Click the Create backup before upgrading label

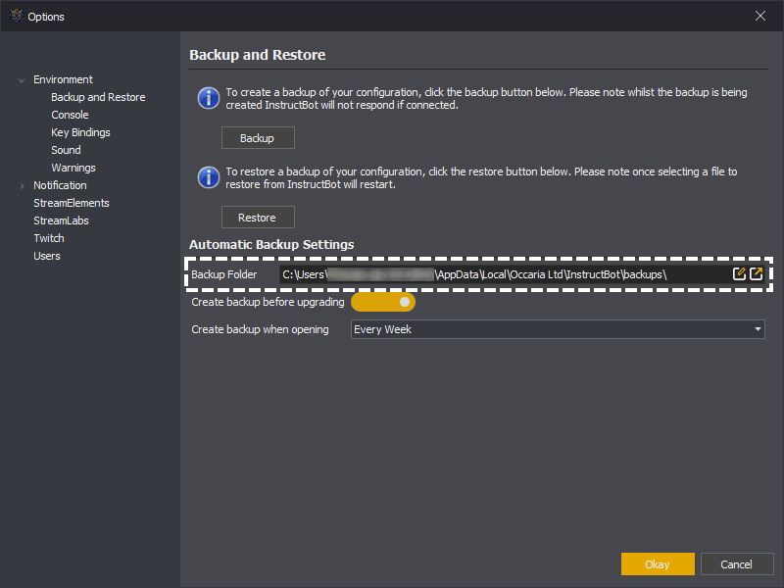[x=268, y=302]
